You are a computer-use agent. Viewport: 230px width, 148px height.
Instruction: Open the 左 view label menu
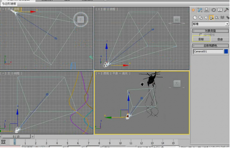pos(9,73)
